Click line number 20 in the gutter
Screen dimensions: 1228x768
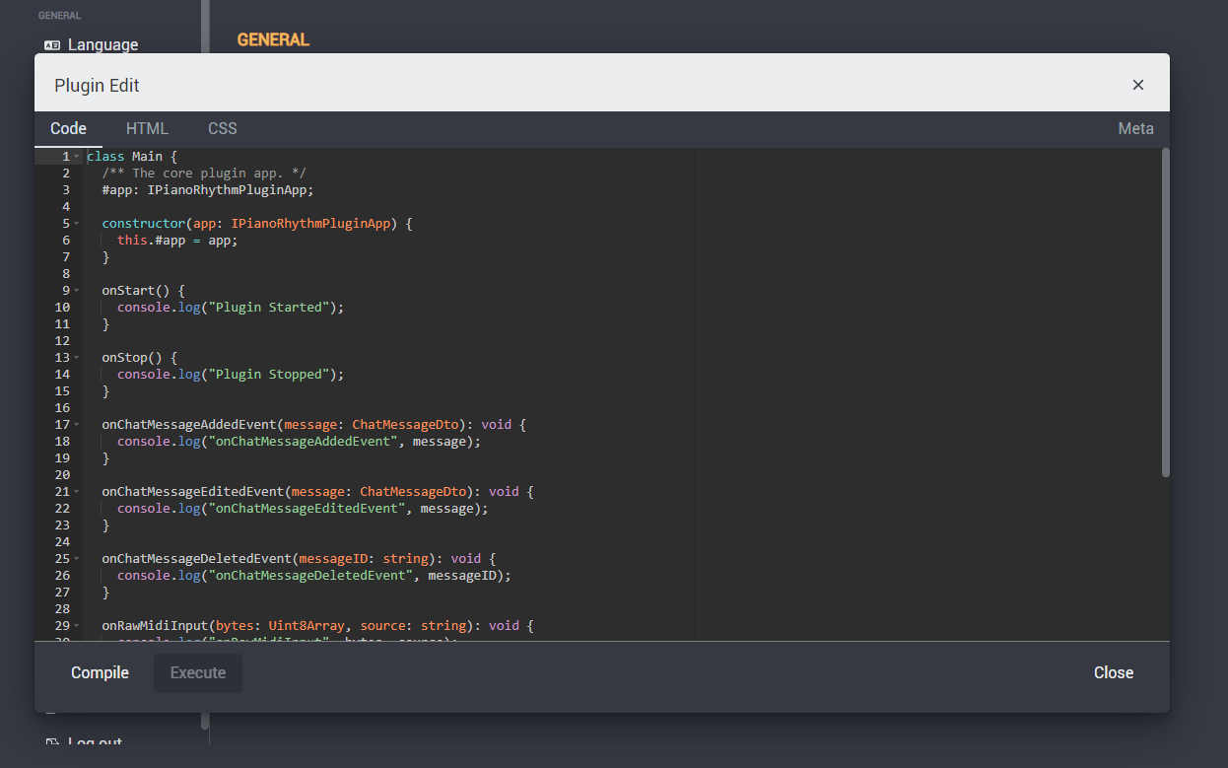[x=62, y=475]
